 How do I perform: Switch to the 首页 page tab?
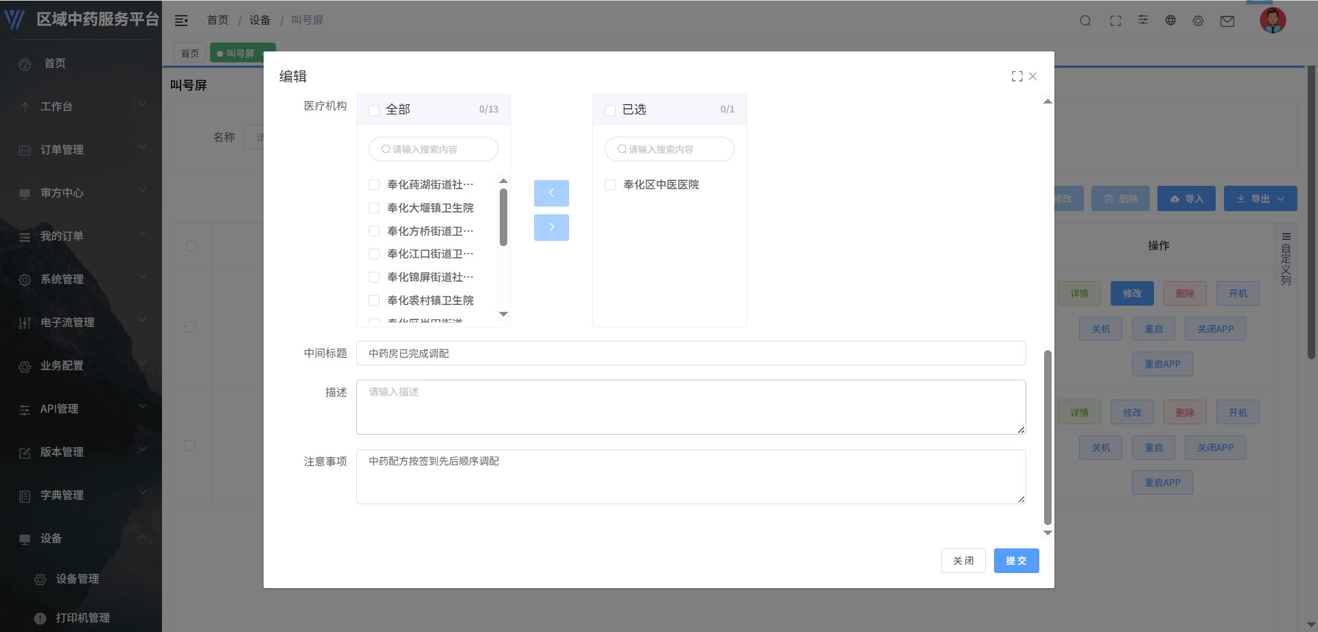(189, 53)
